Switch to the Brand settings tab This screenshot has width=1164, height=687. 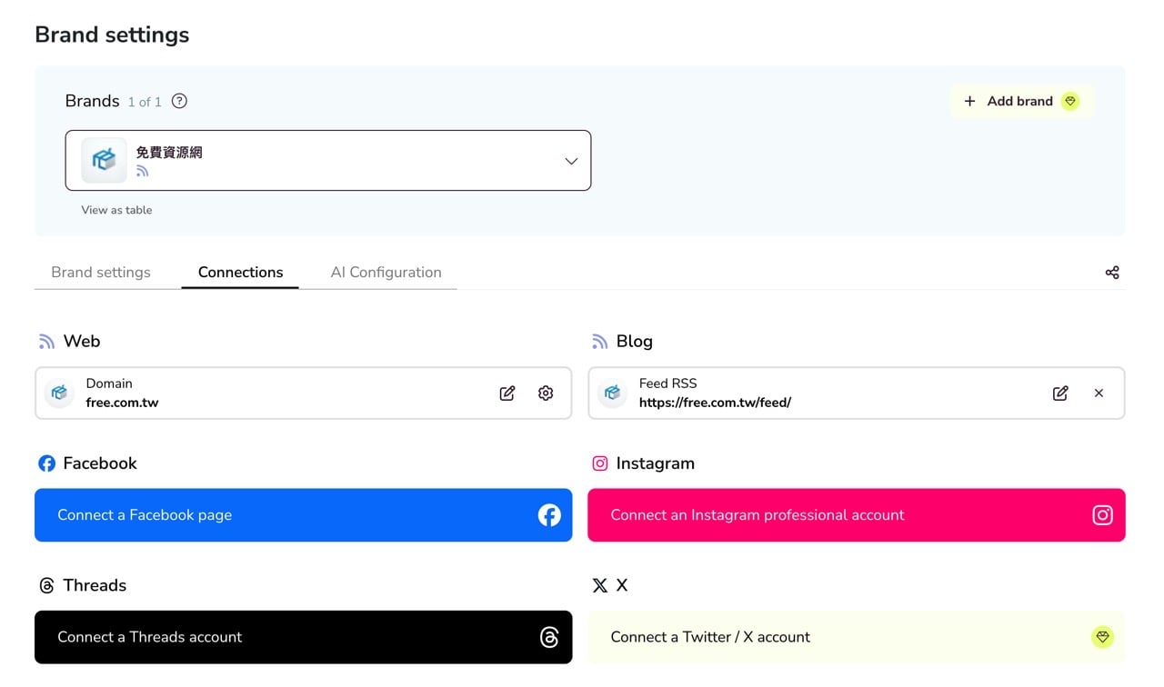101,273
